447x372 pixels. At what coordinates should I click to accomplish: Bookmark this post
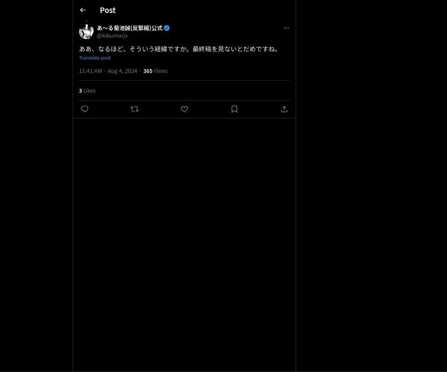(234, 109)
